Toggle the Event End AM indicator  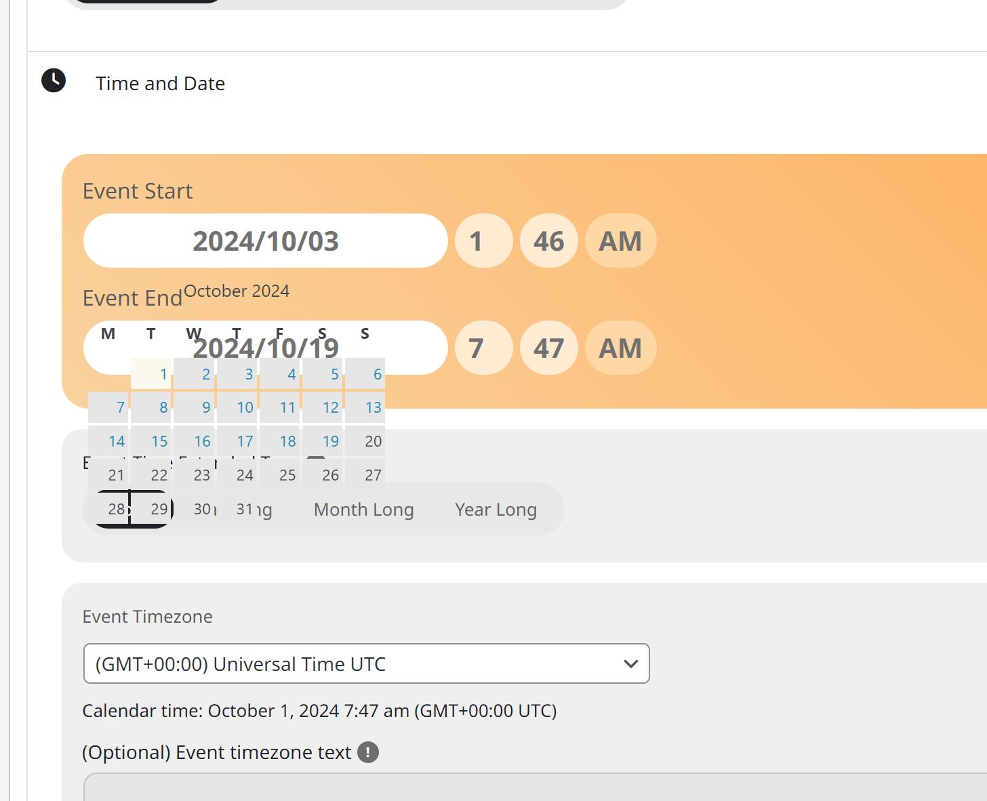[x=620, y=348]
